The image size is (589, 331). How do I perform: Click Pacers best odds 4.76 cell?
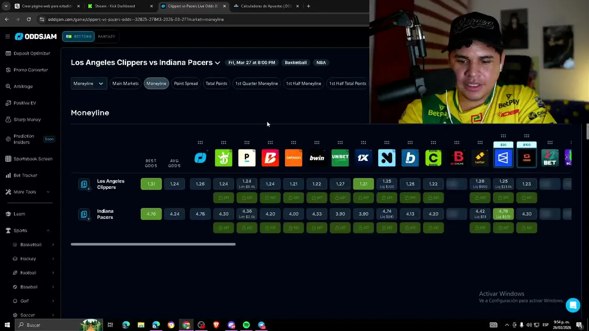(151, 214)
